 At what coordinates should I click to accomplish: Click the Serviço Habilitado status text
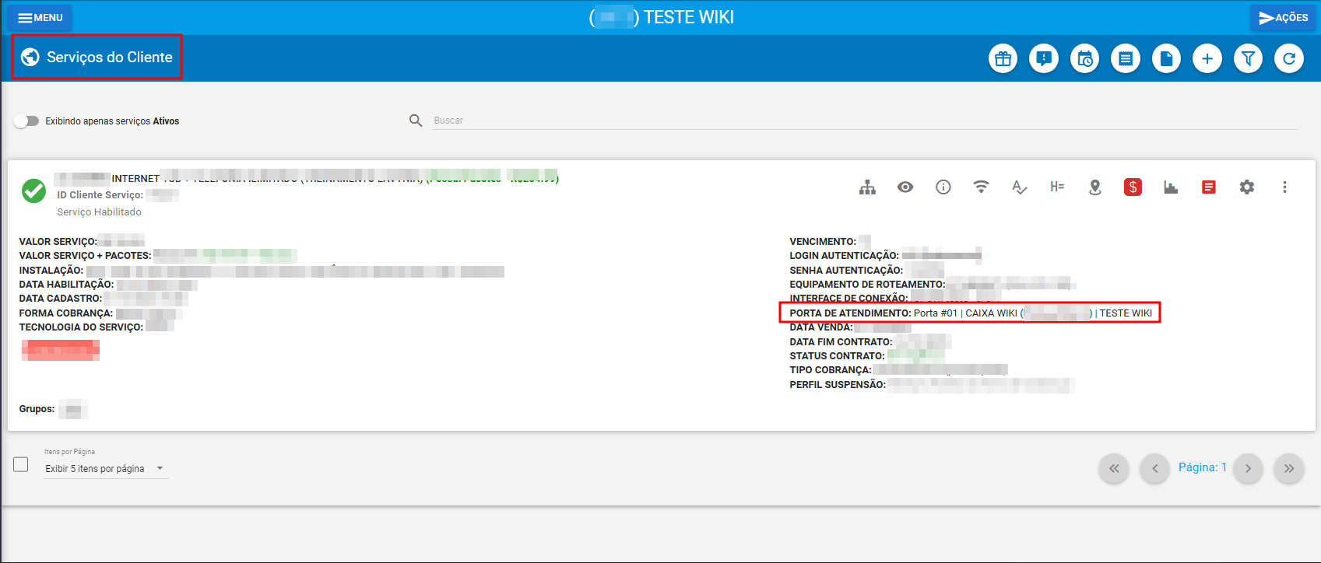pyautogui.click(x=99, y=212)
